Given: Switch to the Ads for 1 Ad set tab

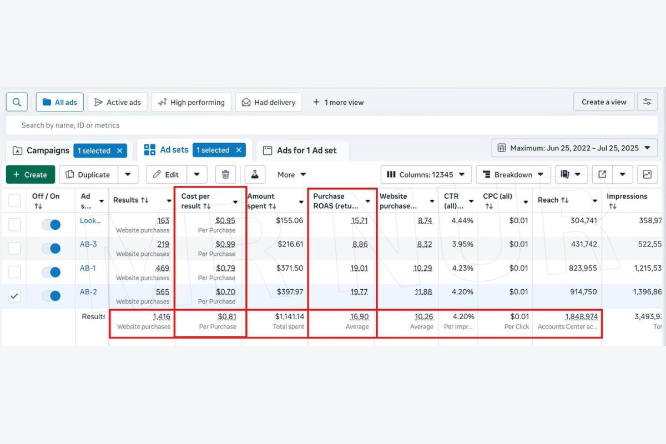Looking at the screenshot, I should [x=302, y=149].
